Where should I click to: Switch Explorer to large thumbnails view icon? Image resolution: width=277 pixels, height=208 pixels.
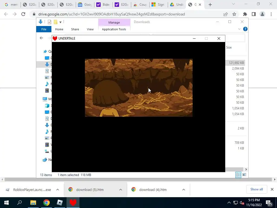[x=244, y=175]
